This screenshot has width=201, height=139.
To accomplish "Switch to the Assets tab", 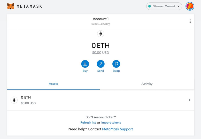I will coord(53,84).
